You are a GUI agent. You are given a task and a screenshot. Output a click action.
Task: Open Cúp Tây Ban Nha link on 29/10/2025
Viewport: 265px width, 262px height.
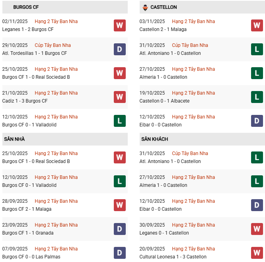pos(53,45)
